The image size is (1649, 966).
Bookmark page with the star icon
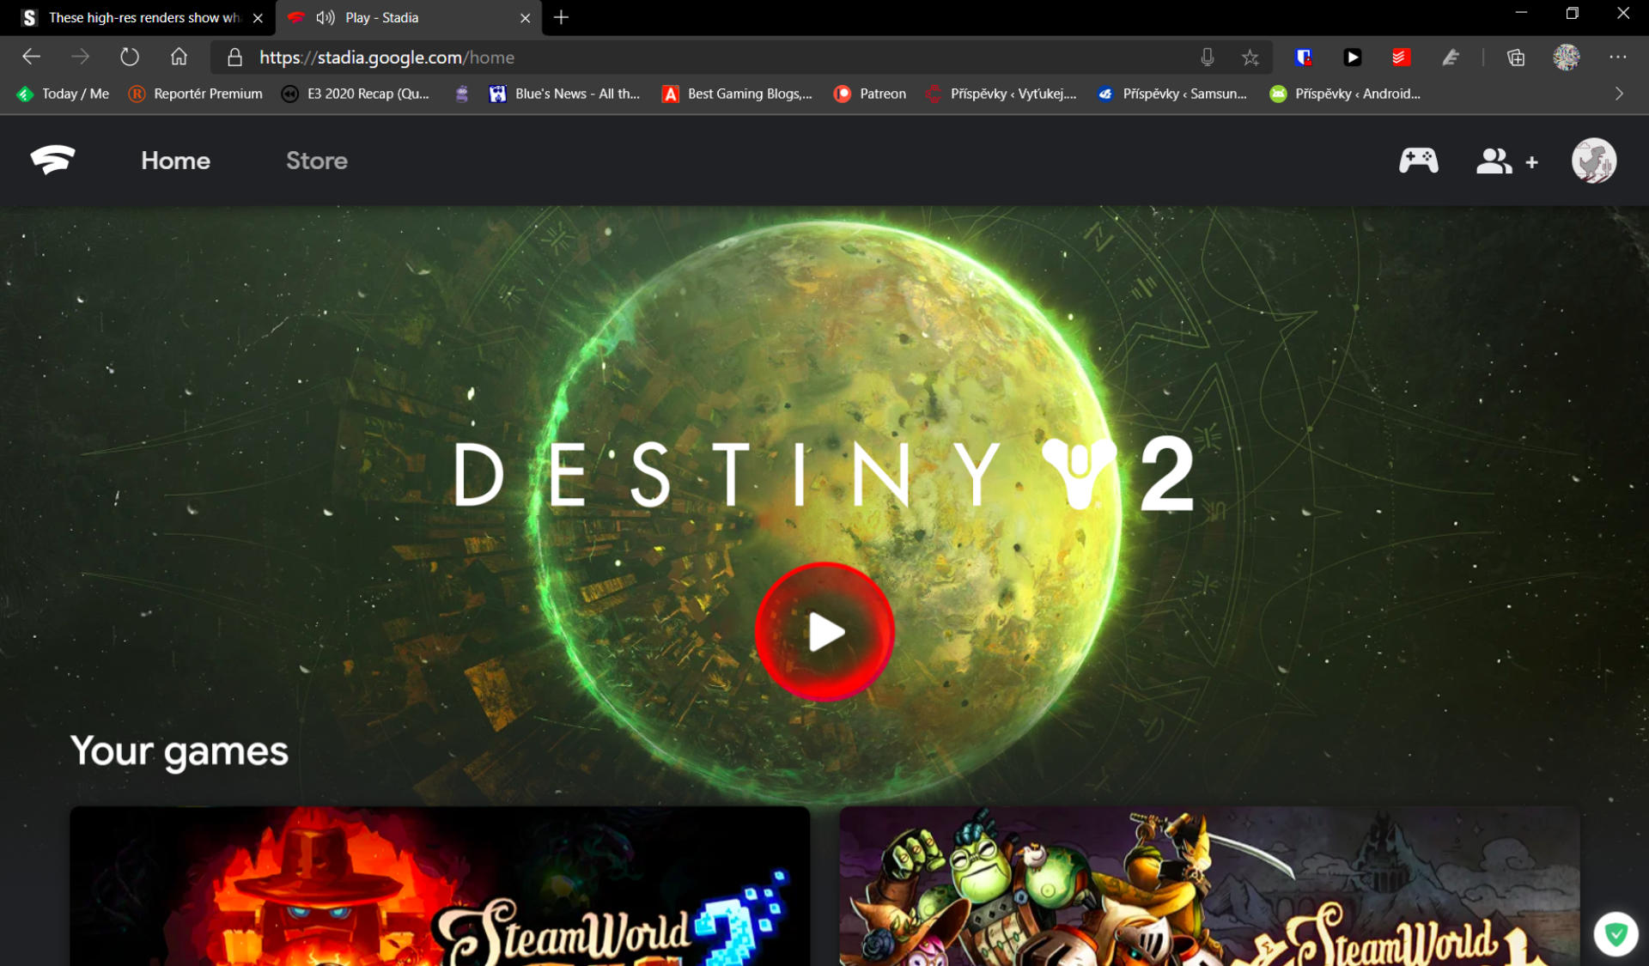pyautogui.click(x=1250, y=58)
